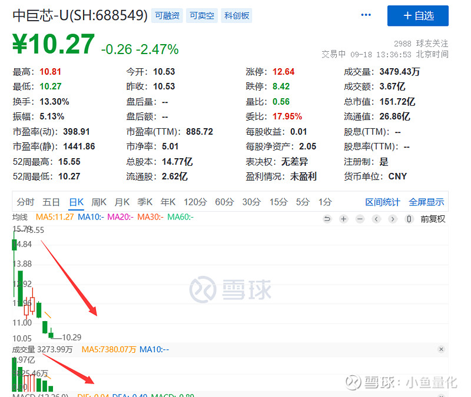Click the 成交量 value 3479.43万

pyautogui.click(x=400, y=72)
